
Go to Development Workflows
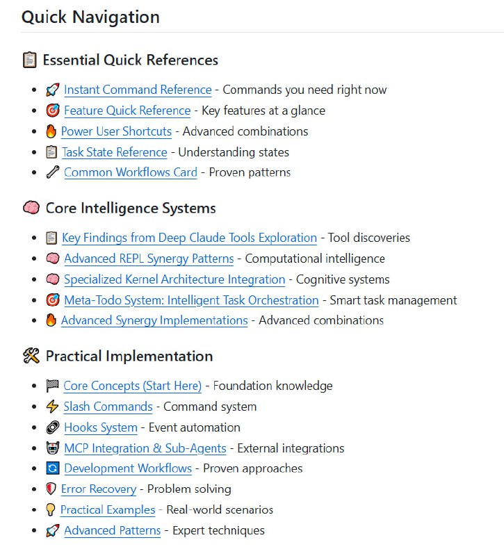(x=128, y=468)
